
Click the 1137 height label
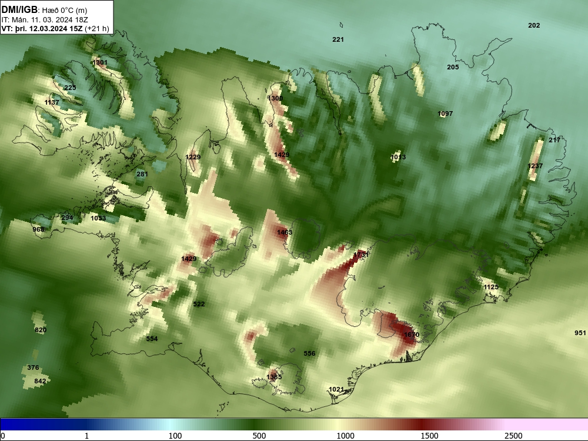[x=52, y=102]
